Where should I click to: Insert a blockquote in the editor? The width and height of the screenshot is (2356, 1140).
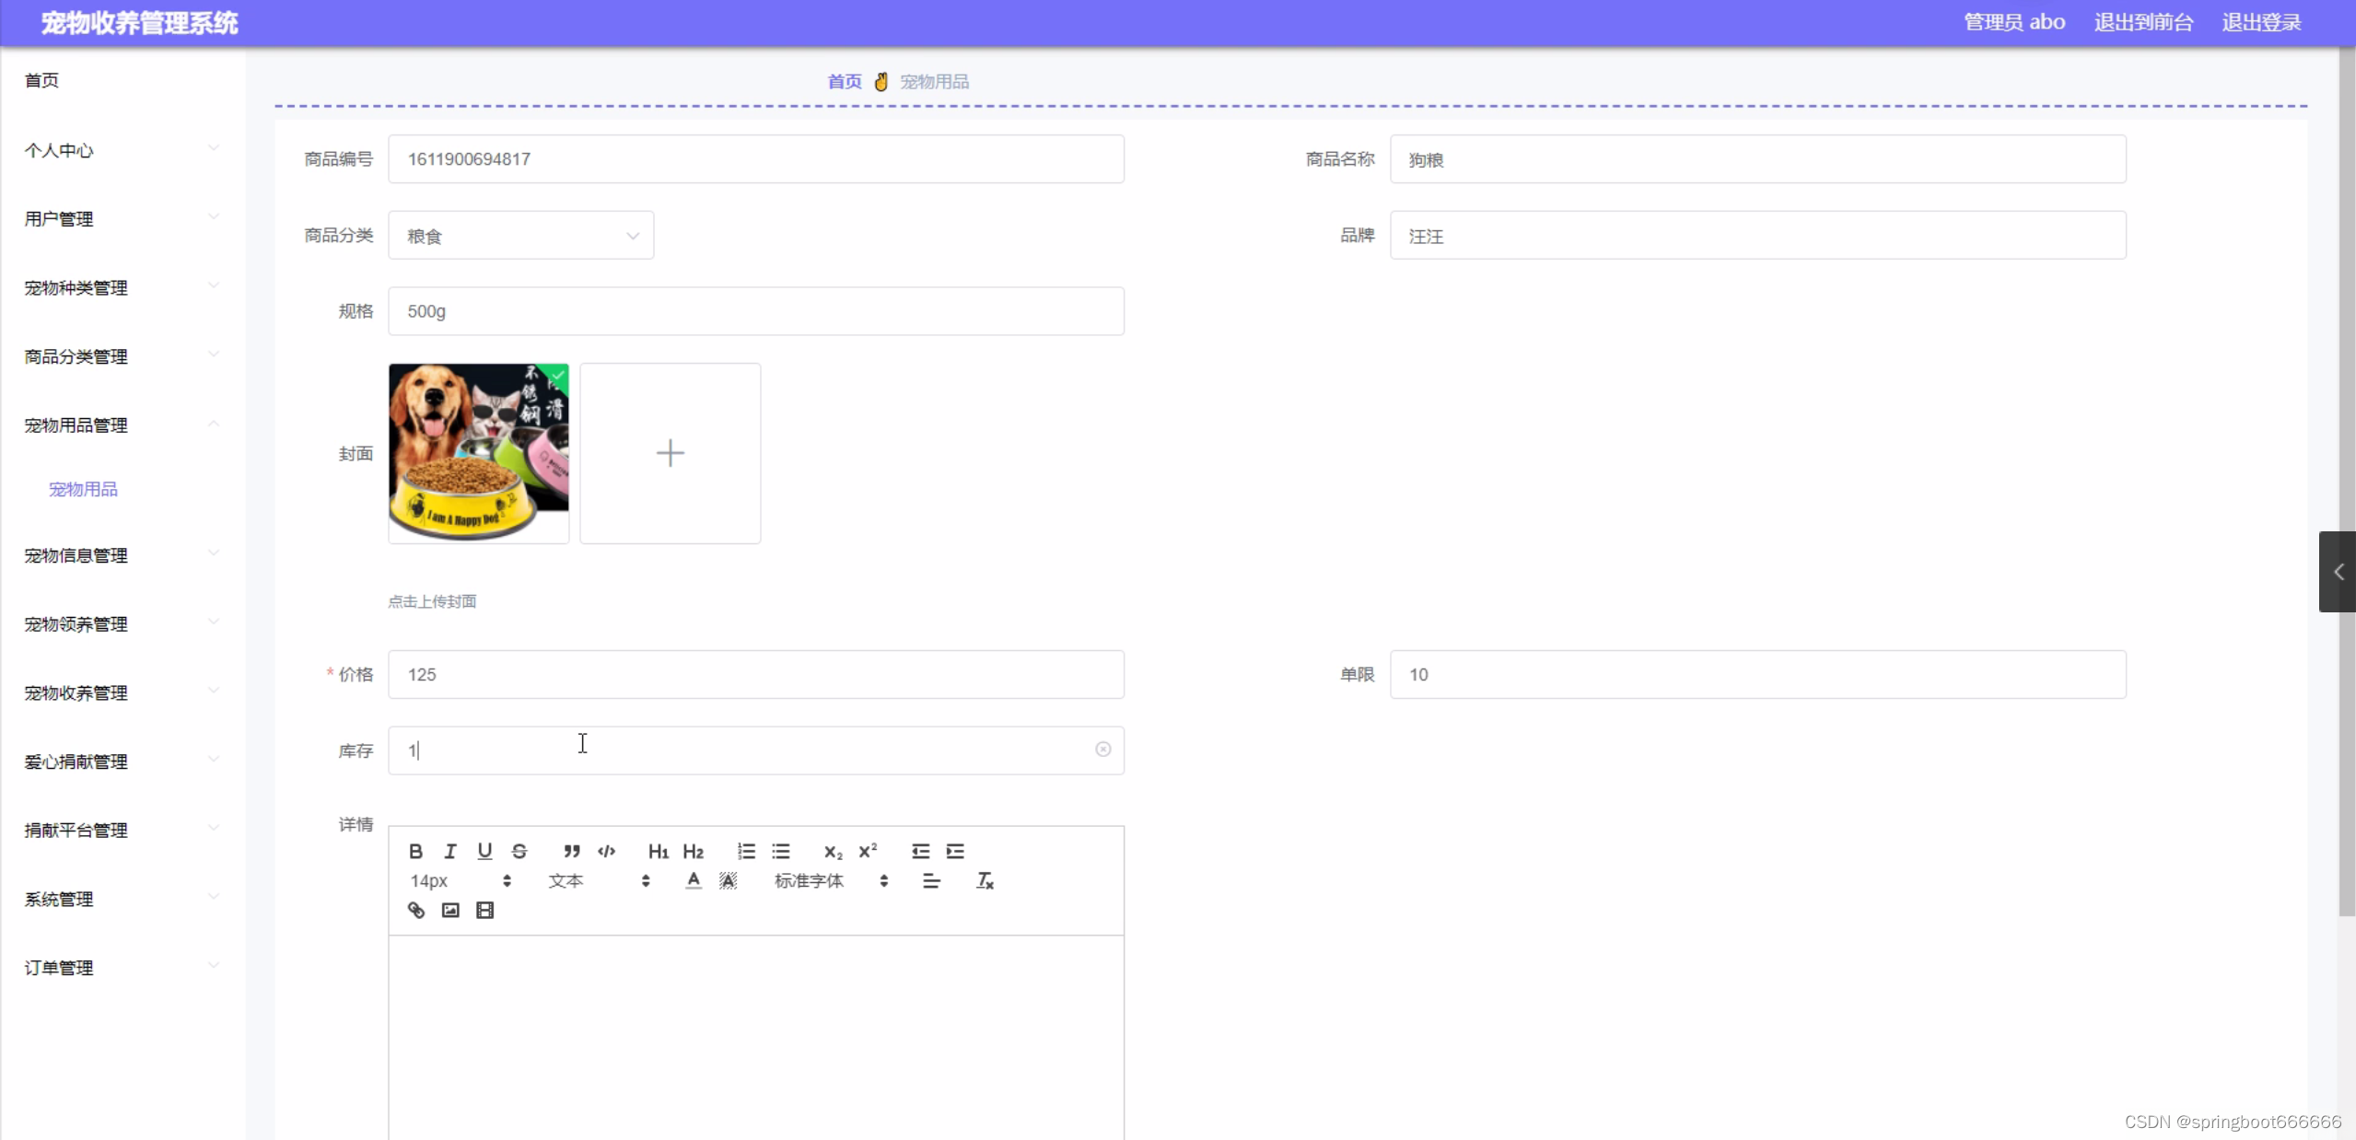[x=571, y=851]
